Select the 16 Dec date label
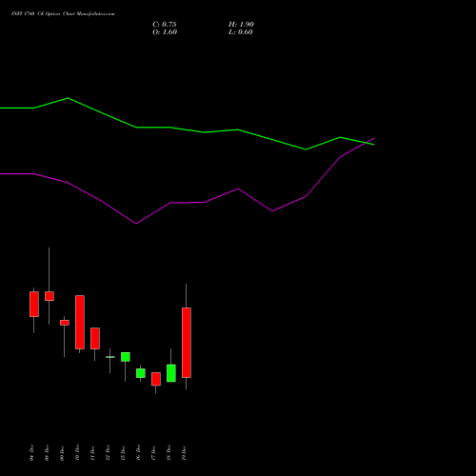The width and height of the screenshot is (476, 476). coord(138,453)
